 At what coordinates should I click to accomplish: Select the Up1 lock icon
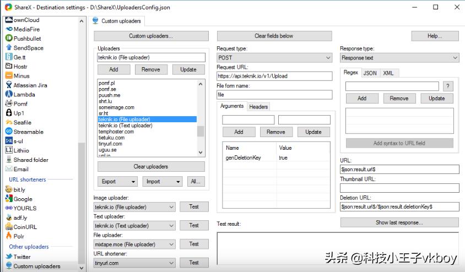9,113
